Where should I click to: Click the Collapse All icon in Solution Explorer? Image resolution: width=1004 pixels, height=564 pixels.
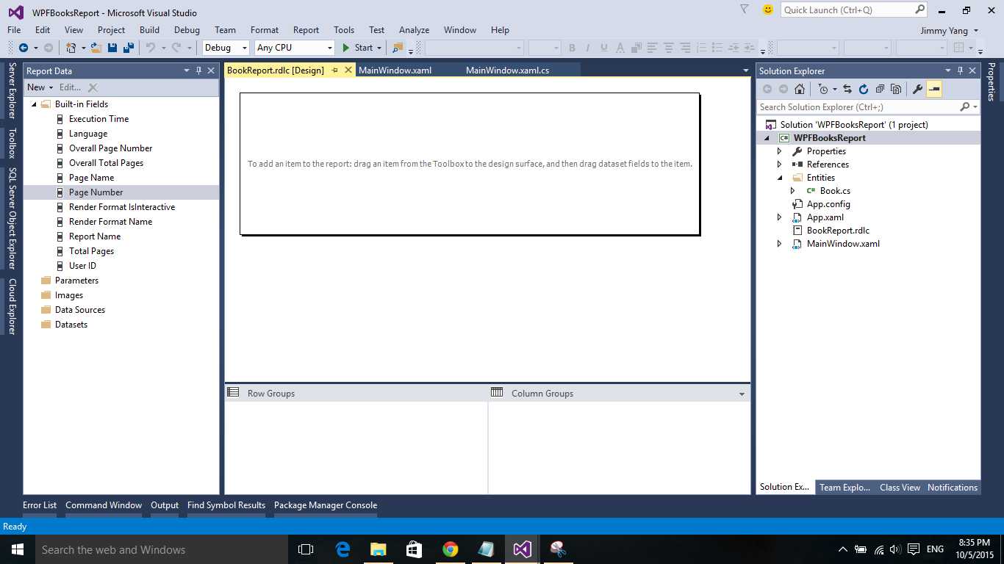[x=880, y=89]
